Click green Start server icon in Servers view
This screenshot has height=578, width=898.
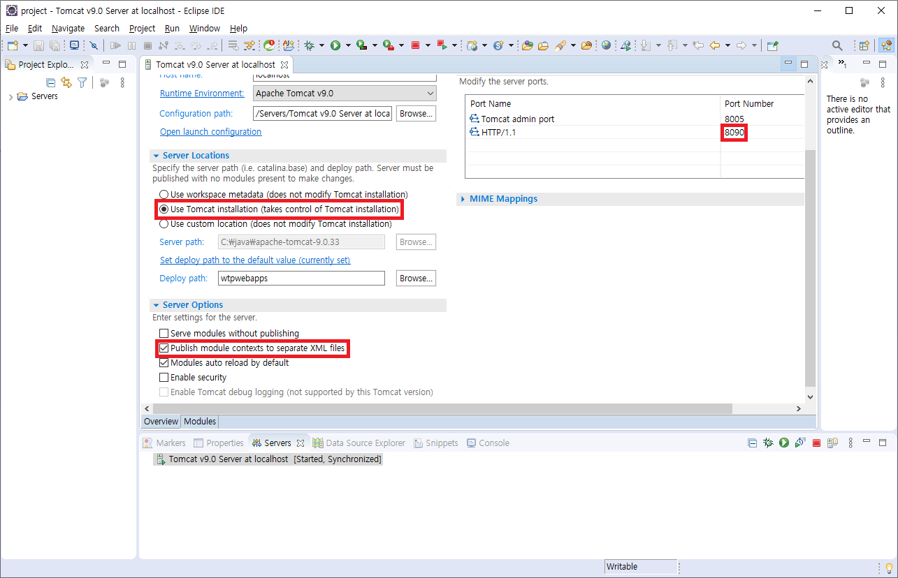[x=784, y=443]
